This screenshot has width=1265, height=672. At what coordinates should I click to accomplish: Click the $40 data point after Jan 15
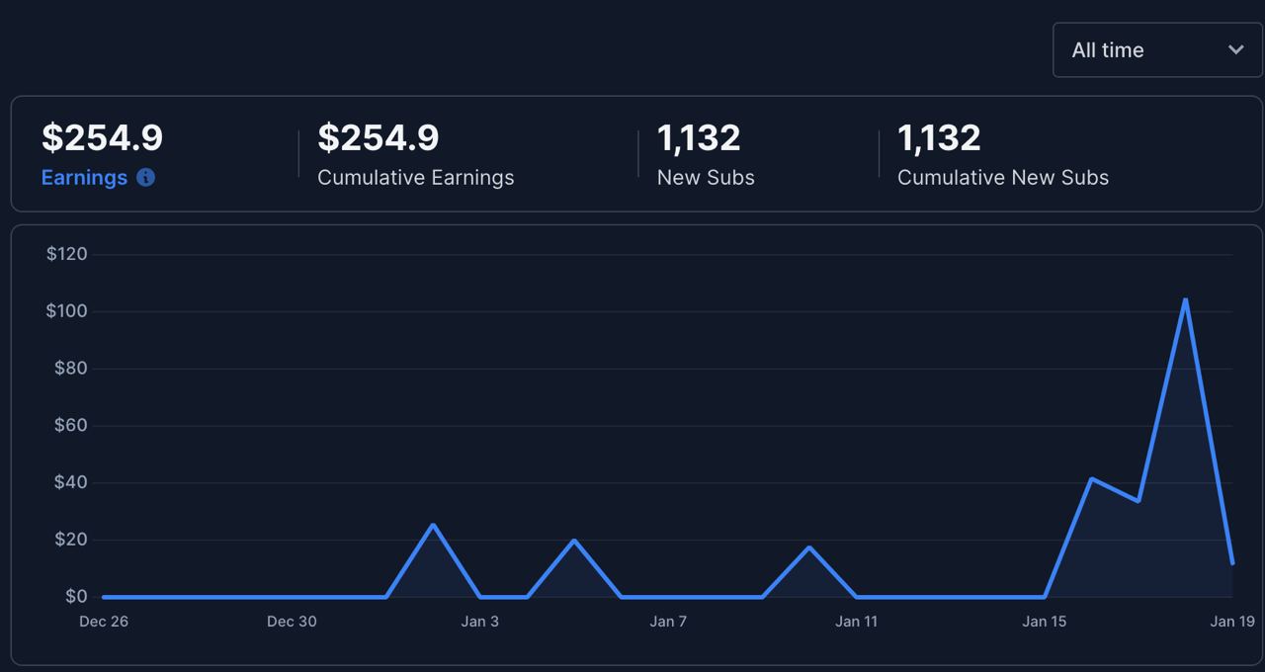(1091, 479)
